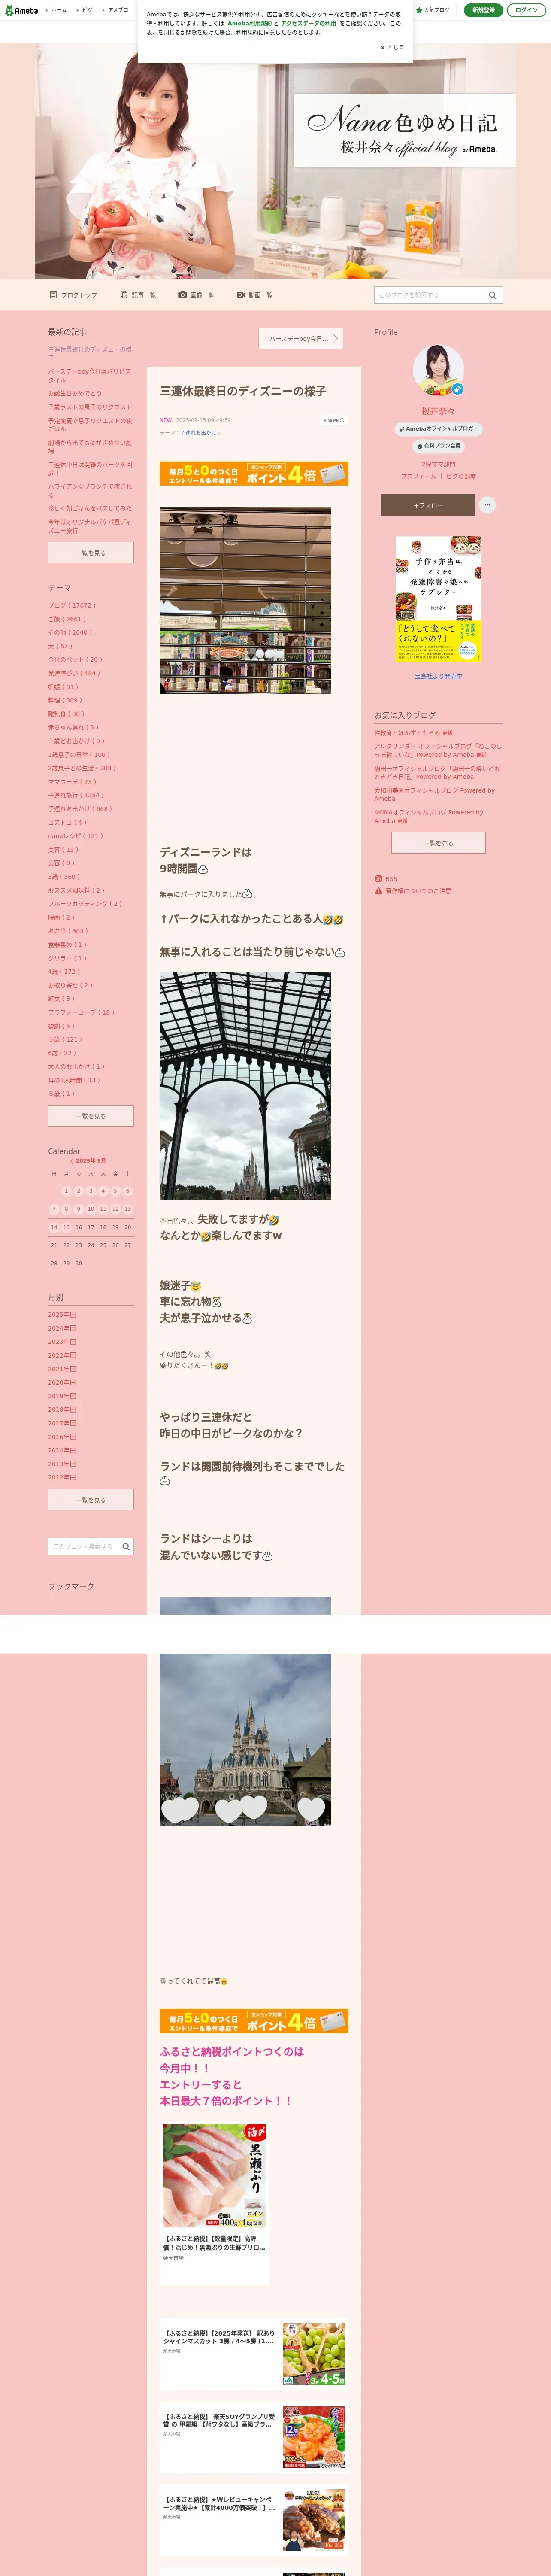
Task: Open the プロフィール link
Action: 418,476
